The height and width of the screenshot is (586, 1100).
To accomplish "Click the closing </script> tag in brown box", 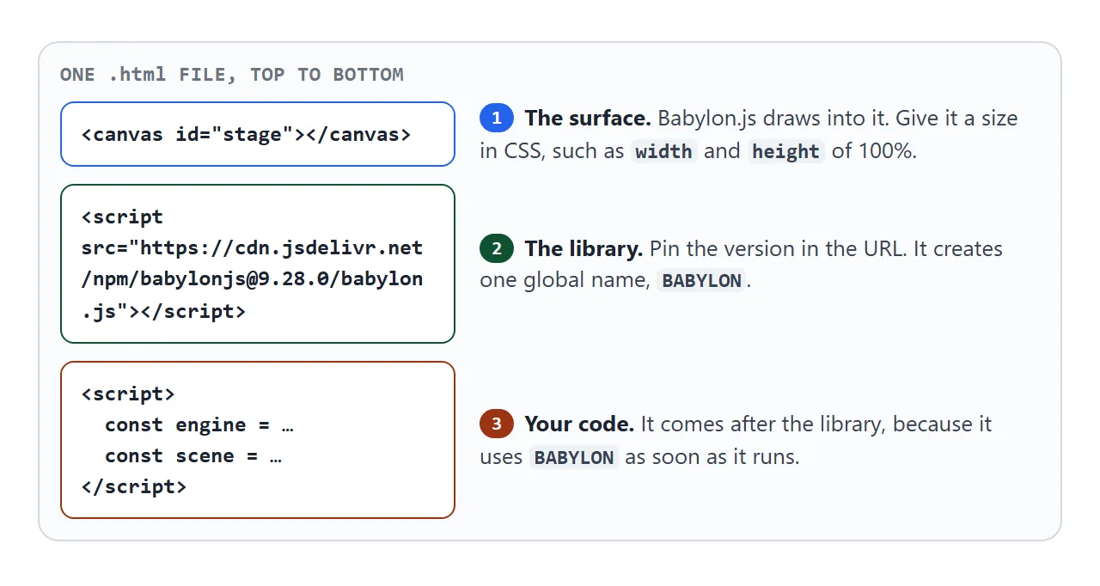I will [134, 487].
